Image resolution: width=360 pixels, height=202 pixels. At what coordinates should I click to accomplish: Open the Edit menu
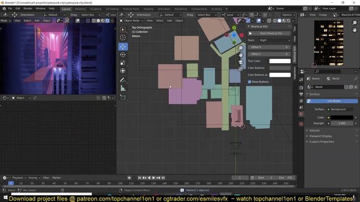point(17,9)
